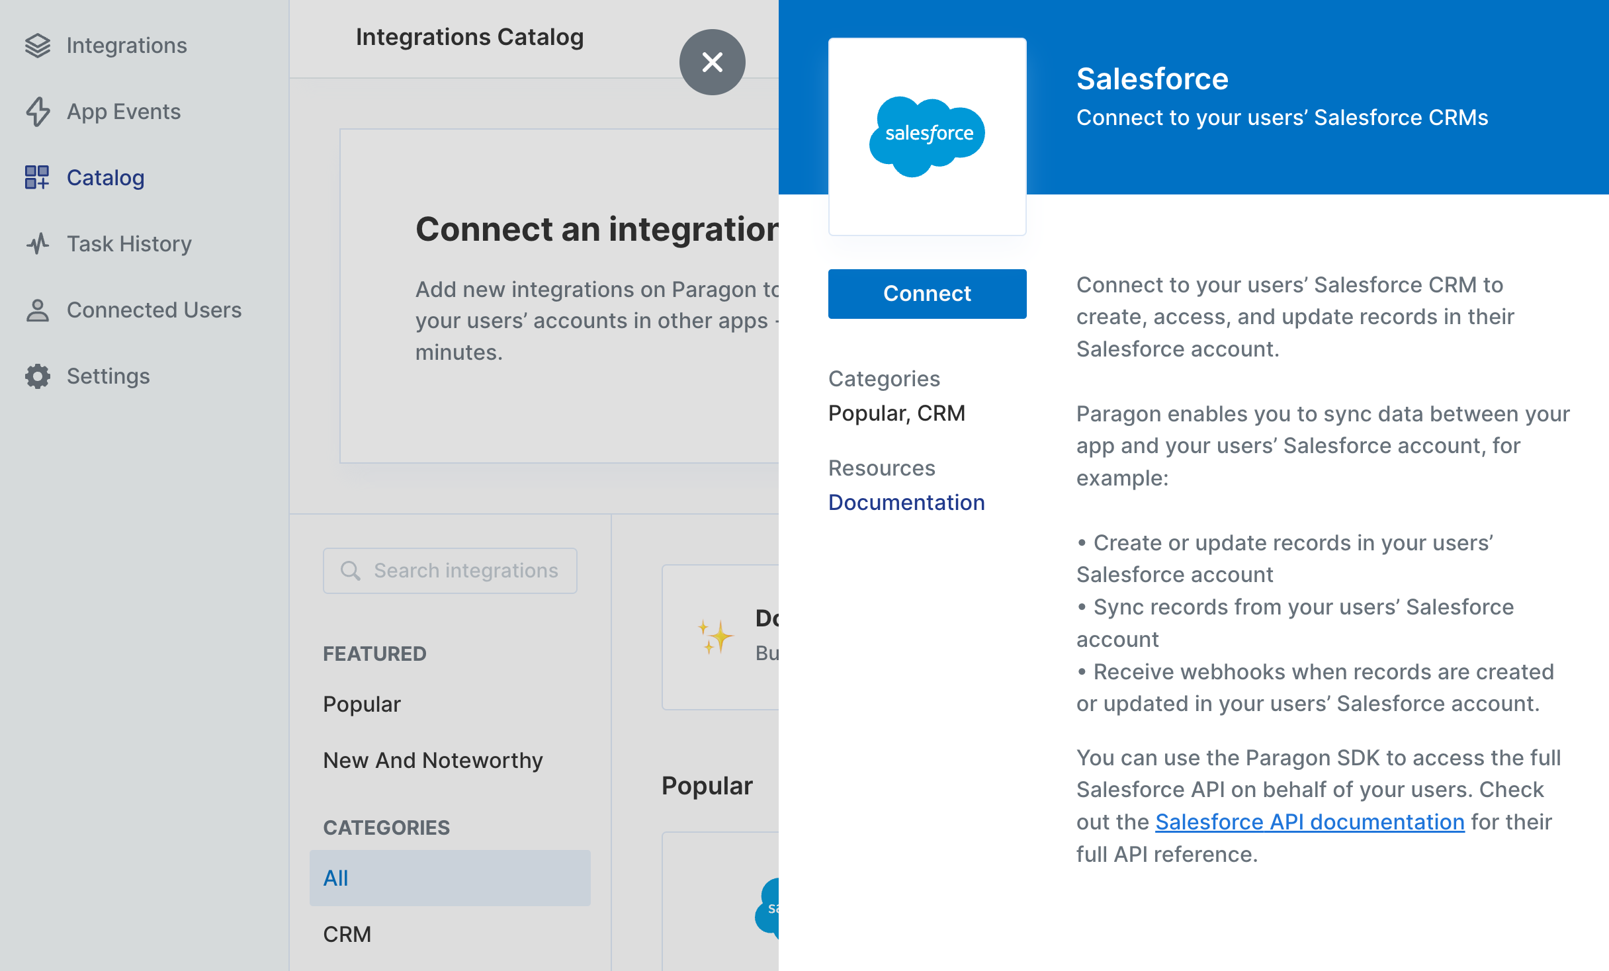Click the blue Connect button

point(927,294)
